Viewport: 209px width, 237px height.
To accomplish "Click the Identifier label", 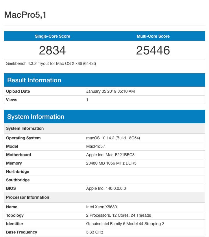I will (15, 224).
